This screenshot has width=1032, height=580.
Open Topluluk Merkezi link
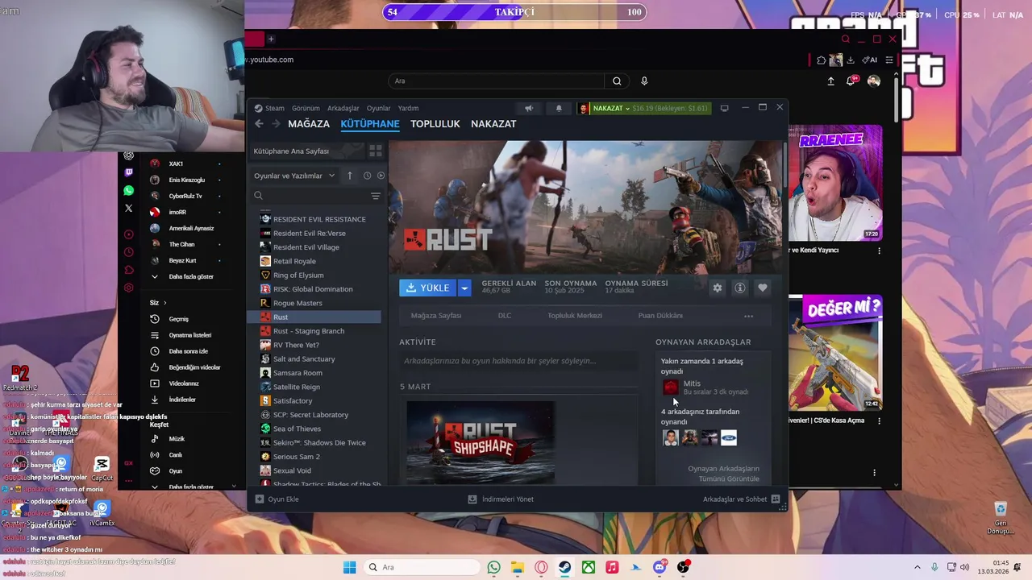pyautogui.click(x=575, y=316)
